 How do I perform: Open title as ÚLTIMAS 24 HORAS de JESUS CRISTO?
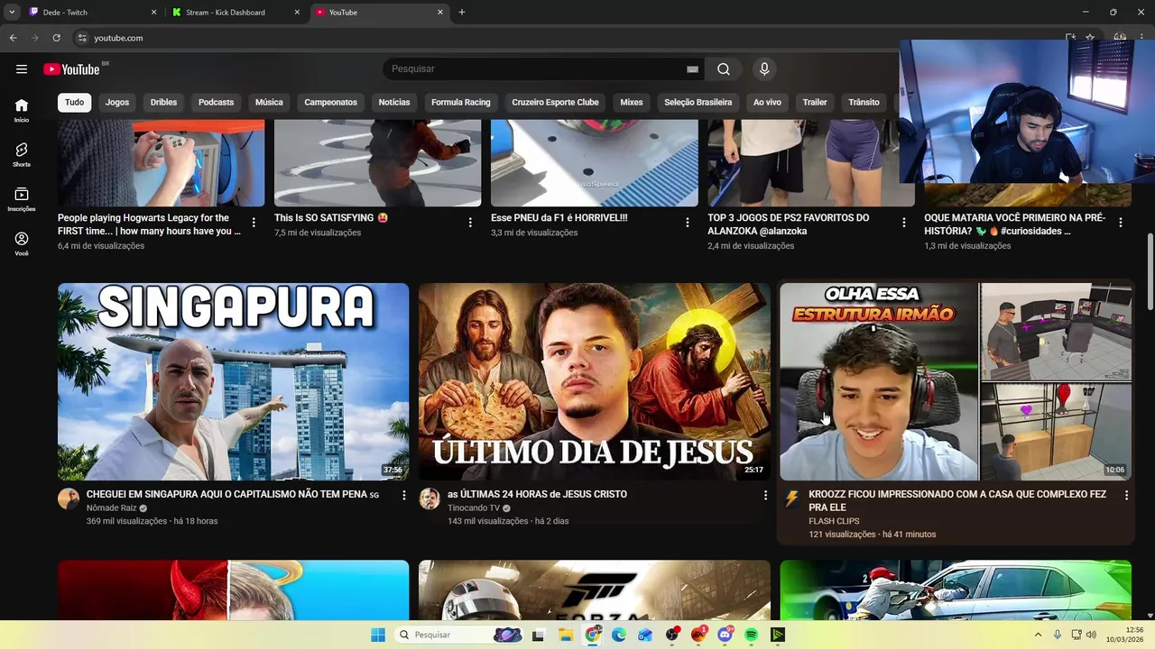click(537, 494)
